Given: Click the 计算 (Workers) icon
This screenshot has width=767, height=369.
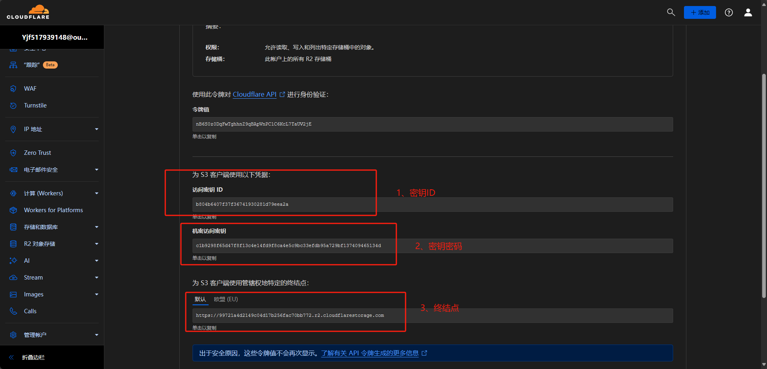Looking at the screenshot, I should coord(13,193).
